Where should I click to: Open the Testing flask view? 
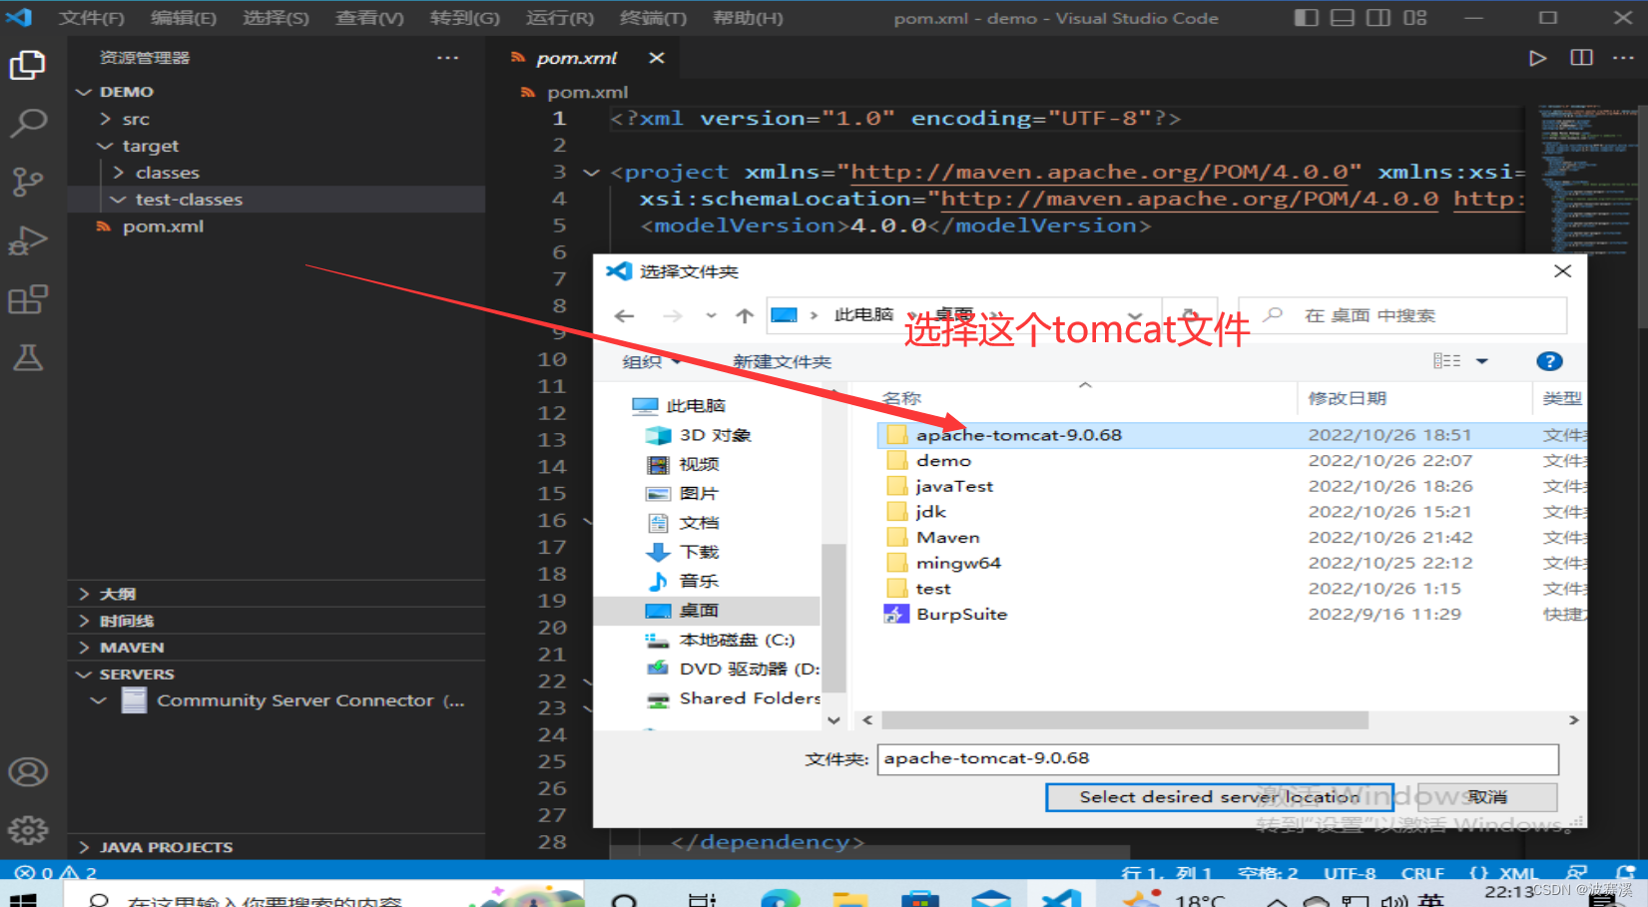(28, 357)
